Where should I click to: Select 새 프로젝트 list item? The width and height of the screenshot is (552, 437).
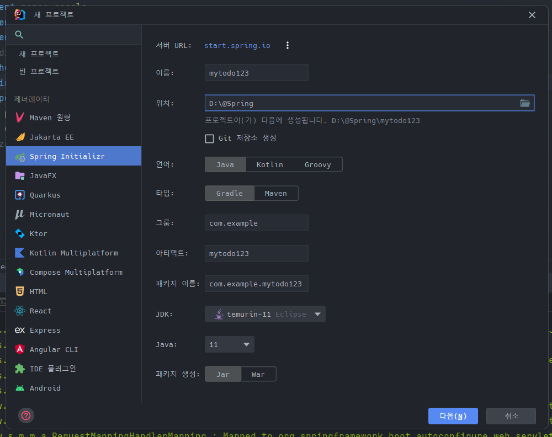(73, 54)
